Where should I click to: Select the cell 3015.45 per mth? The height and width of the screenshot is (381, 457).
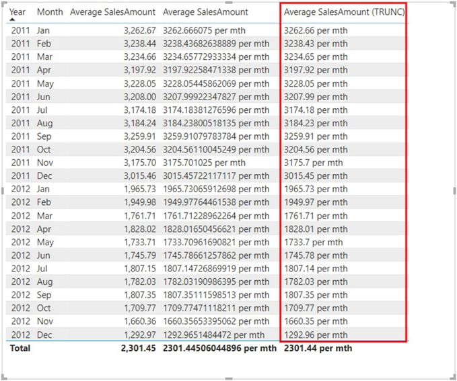[x=316, y=176]
